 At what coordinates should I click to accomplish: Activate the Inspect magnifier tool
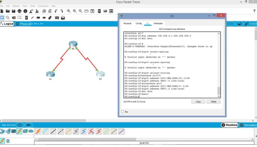(7, 18)
